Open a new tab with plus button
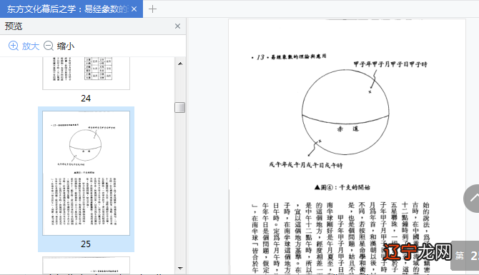479x275 pixels. tap(152, 9)
